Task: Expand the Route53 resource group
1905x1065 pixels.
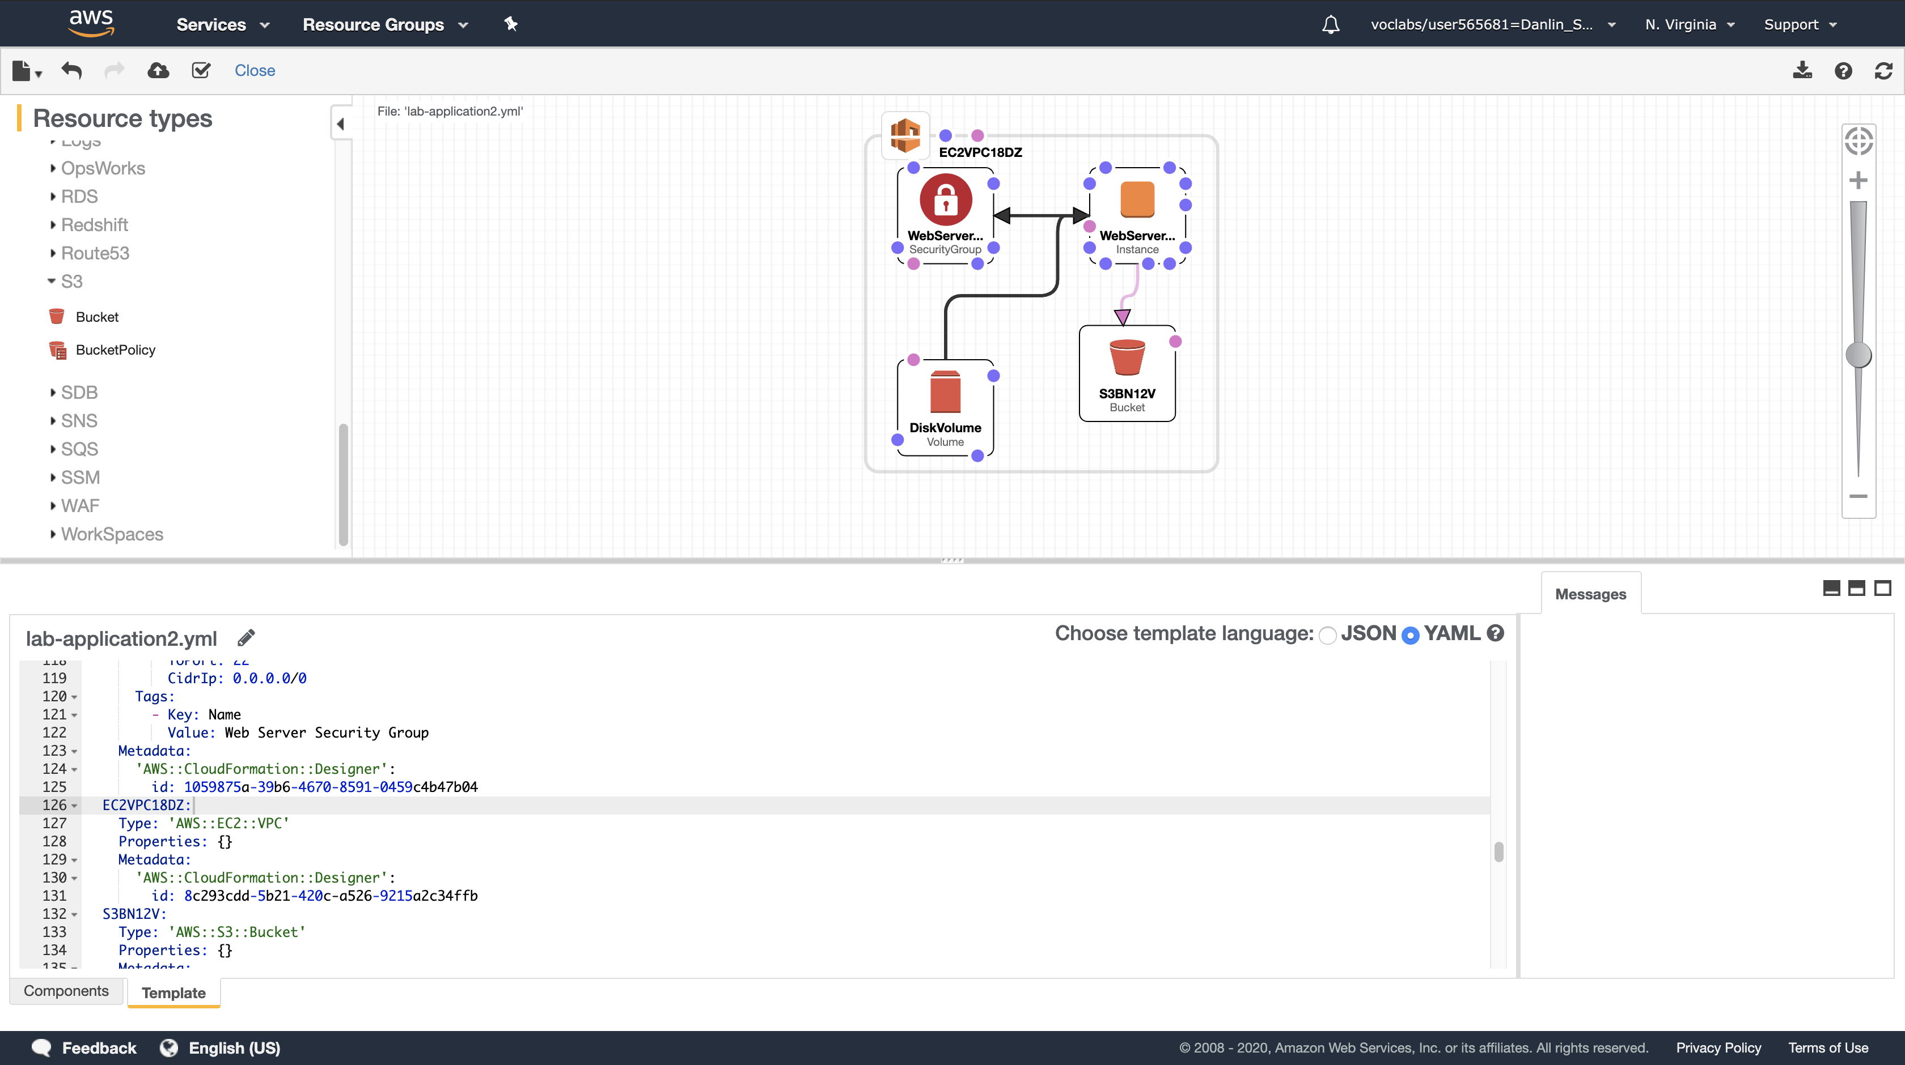Action: (53, 253)
